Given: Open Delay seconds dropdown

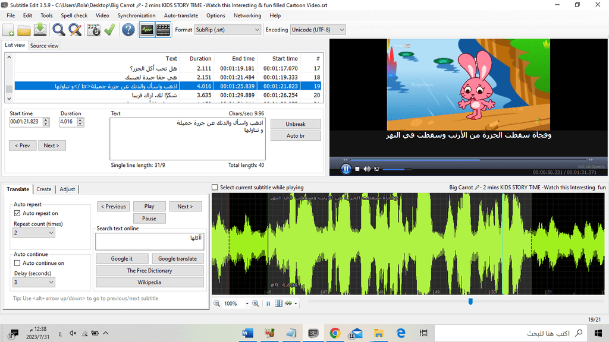Looking at the screenshot, I should coord(34,282).
